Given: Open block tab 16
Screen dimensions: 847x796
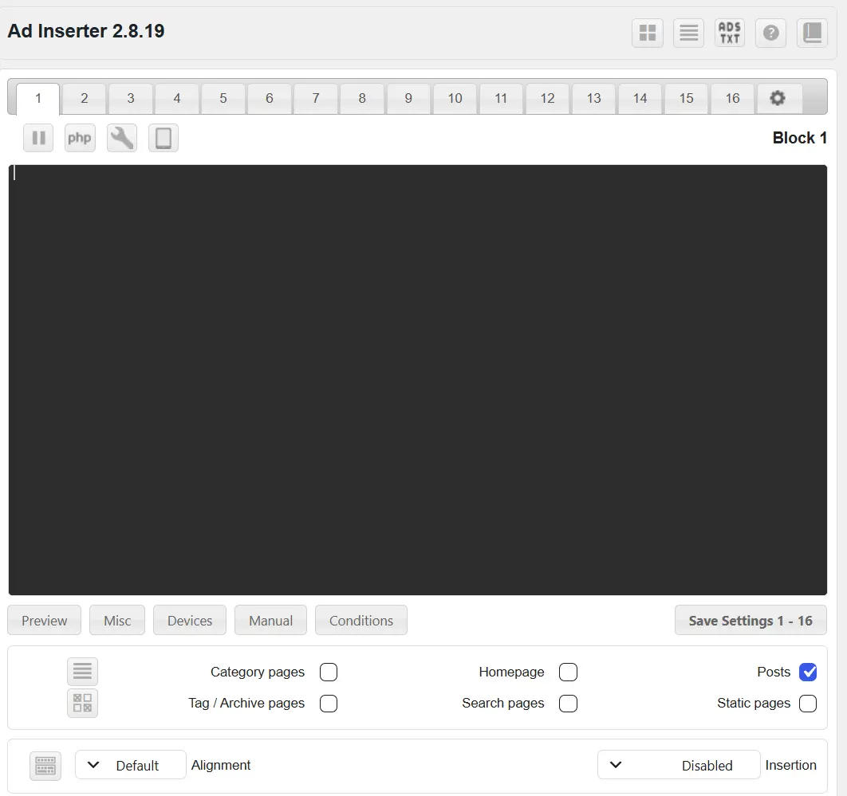Looking at the screenshot, I should pos(732,98).
